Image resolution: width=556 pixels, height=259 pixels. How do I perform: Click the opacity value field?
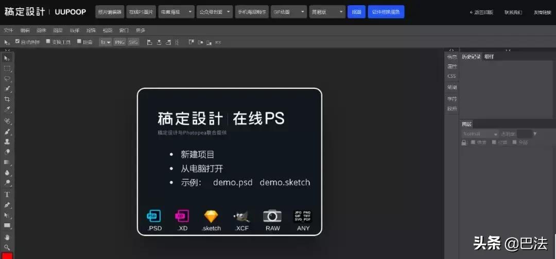[x=524, y=134]
